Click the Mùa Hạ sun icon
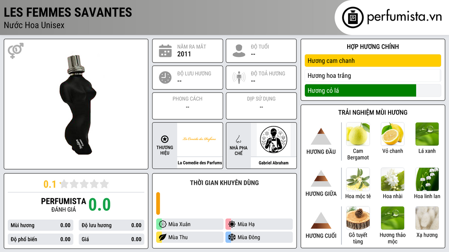449x252 pixels. (x=232, y=224)
